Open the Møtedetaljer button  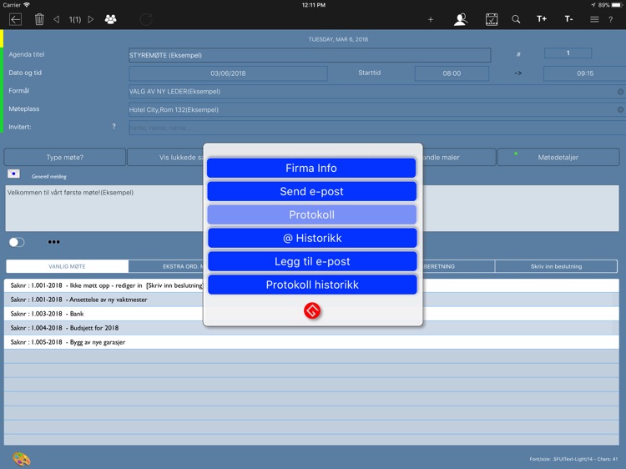coord(558,157)
